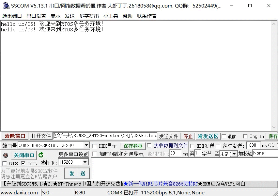Enable 接收数据到文件 option
Image resolution: width=278 pixels, height=196 pixels.
(x=150, y=145)
